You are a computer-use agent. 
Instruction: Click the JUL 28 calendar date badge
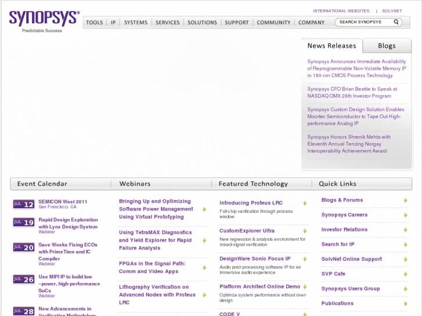pos(24,311)
